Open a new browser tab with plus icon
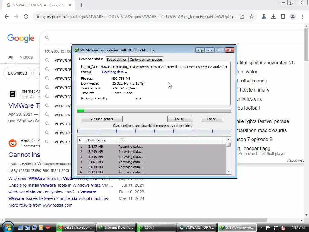This screenshot has height=232, width=309. [81, 5]
